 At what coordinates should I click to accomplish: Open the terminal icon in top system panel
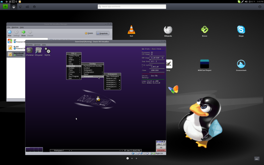point(13,2)
